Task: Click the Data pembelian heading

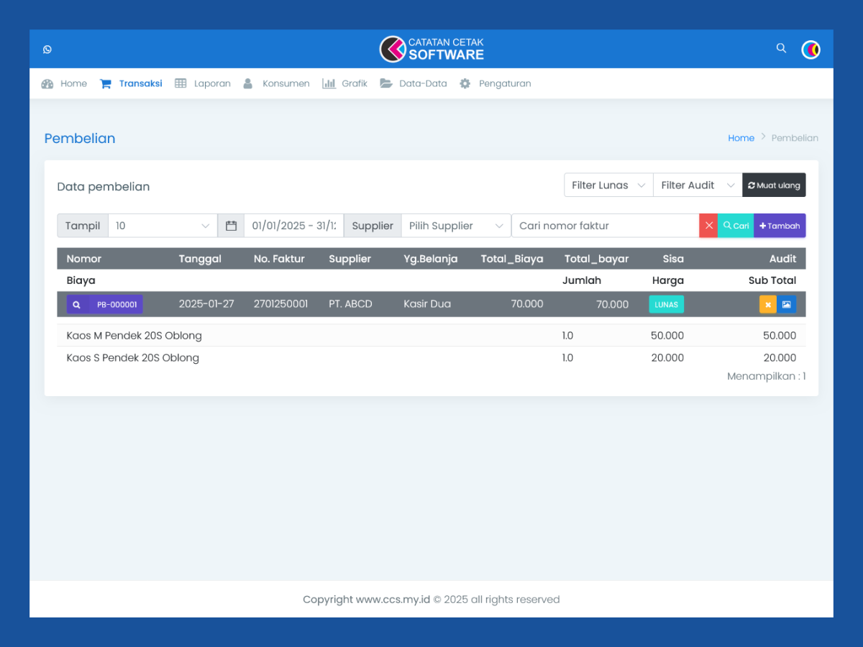Action: [x=104, y=187]
